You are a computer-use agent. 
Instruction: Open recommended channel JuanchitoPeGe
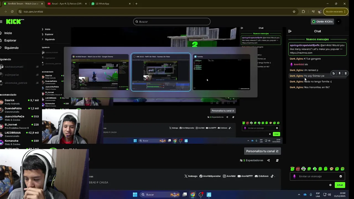(x=20, y=118)
